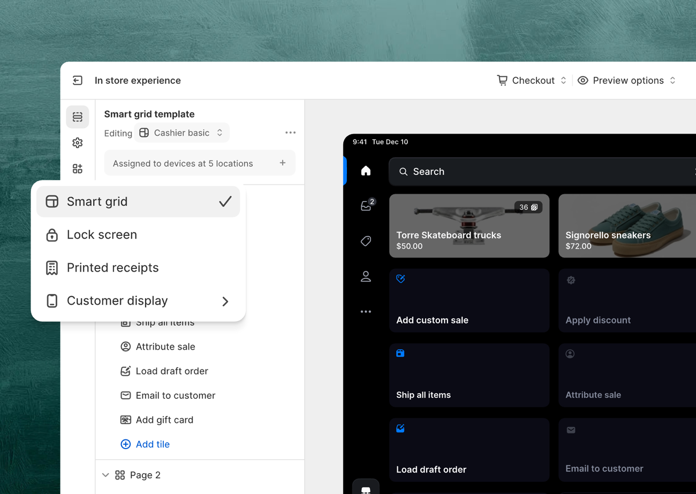This screenshot has height=494, width=696.
Task: Select Printed receipts in the popup menu
Action: click(138, 268)
